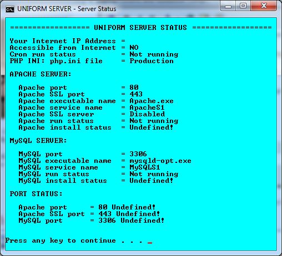The height and width of the screenshot is (256, 282).
Task: Click the 'MySQL install status' label
Action: [x=63, y=181]
